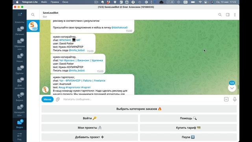The image size is (252, 142).
Task: Open the Биржи chat folder
Action: point(20,97)
